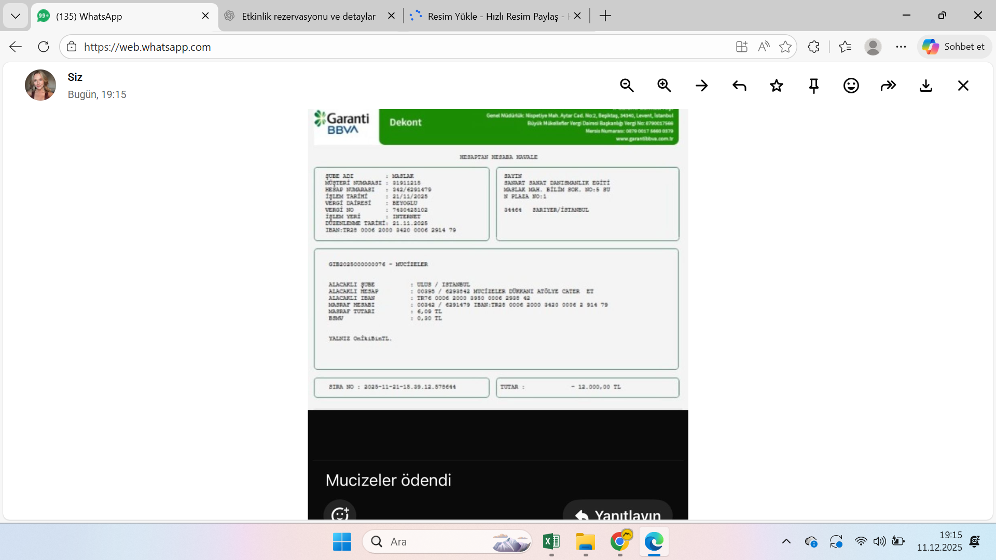The image size is (996, 560).
Task: Close the Resim Yükle tab
Action: coord(577,16)
